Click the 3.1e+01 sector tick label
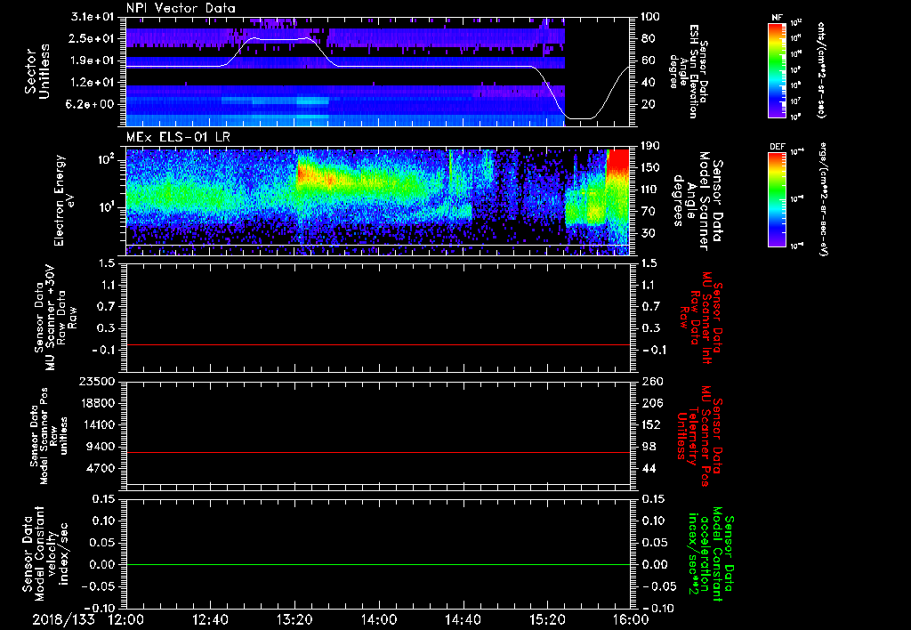911x630 pixels. (92, 17)
